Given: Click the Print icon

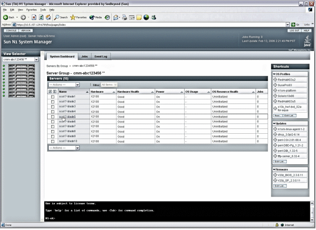Looking at the screenshot, I should [x=125, y=18].
